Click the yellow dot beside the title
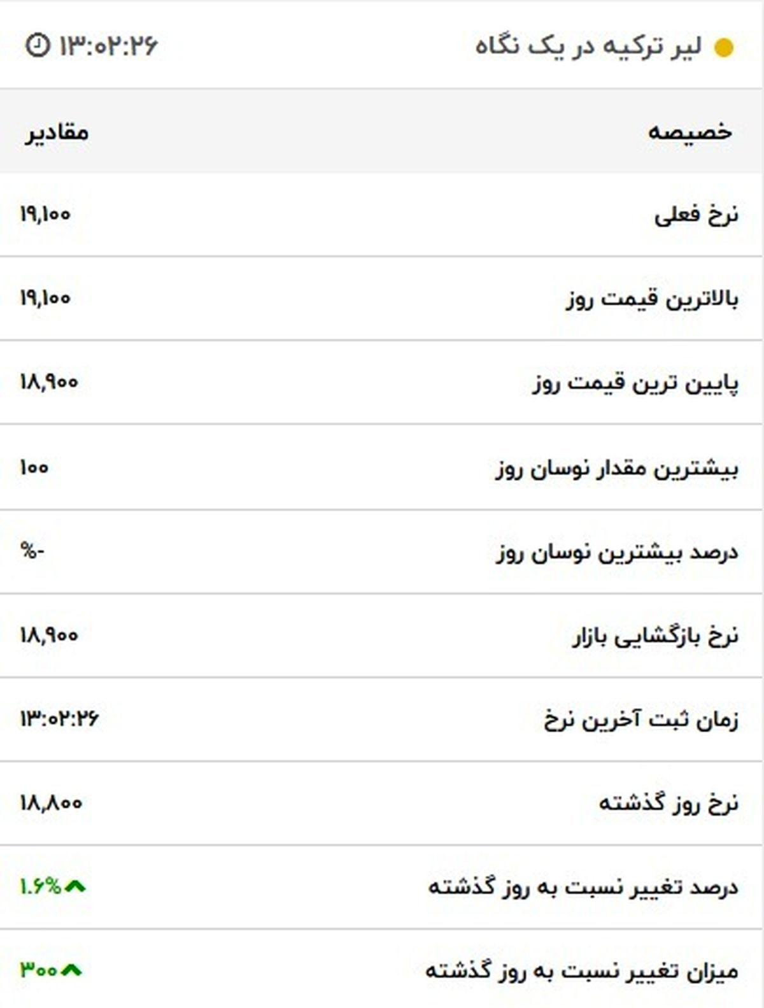Viewport: 764px width, 1008px height. click(724, 48)
